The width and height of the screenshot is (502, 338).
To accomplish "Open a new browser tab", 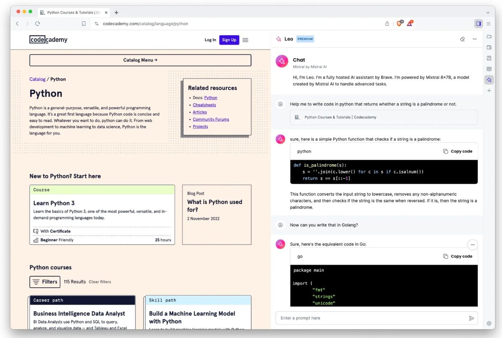I will coord(116,13).
